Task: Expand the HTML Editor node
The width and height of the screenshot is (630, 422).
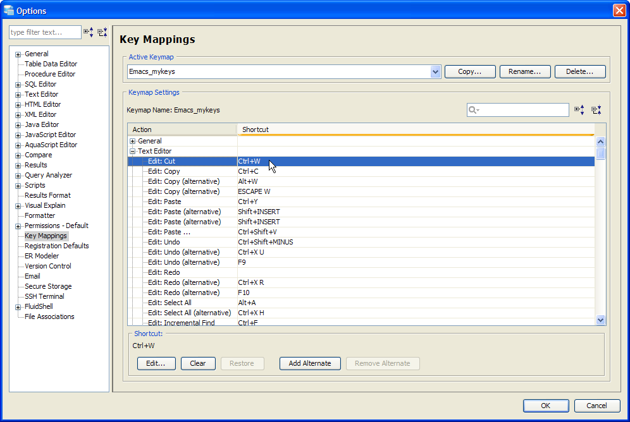Action: (18, 105)
